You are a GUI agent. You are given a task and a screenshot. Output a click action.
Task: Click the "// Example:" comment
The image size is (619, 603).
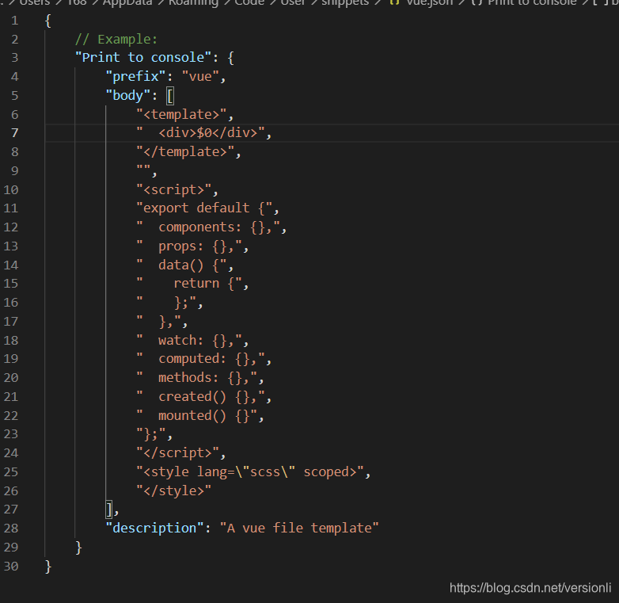point(116,39)
